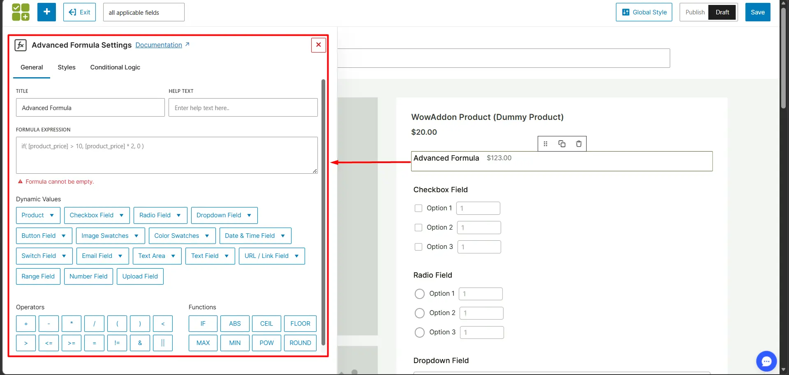
Task: Grab the drag handle icon above Advanced Formula
Action: pos(545,144)
